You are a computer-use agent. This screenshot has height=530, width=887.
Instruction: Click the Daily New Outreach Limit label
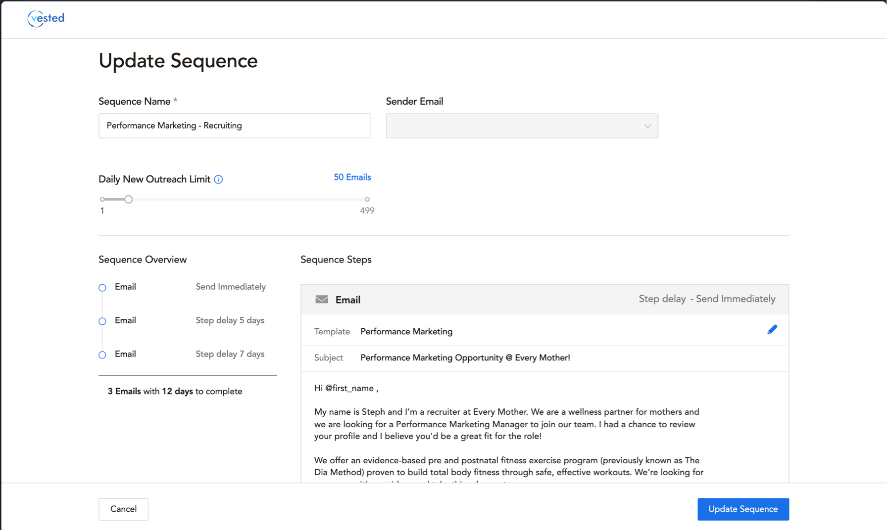(x=154, y=179)
